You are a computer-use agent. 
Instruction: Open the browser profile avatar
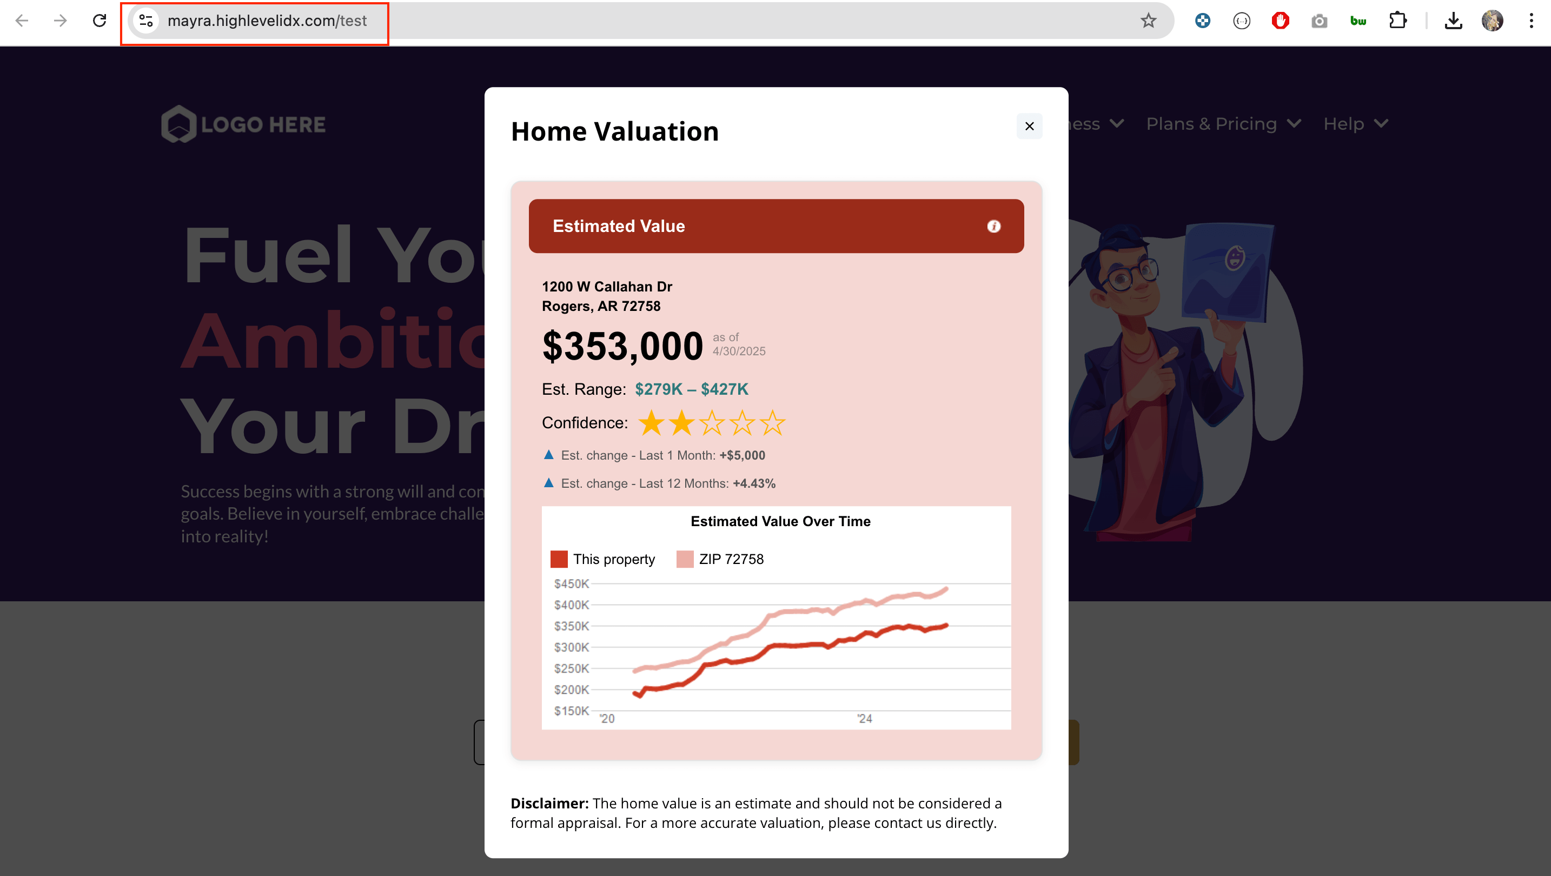tap(1492, 21)
